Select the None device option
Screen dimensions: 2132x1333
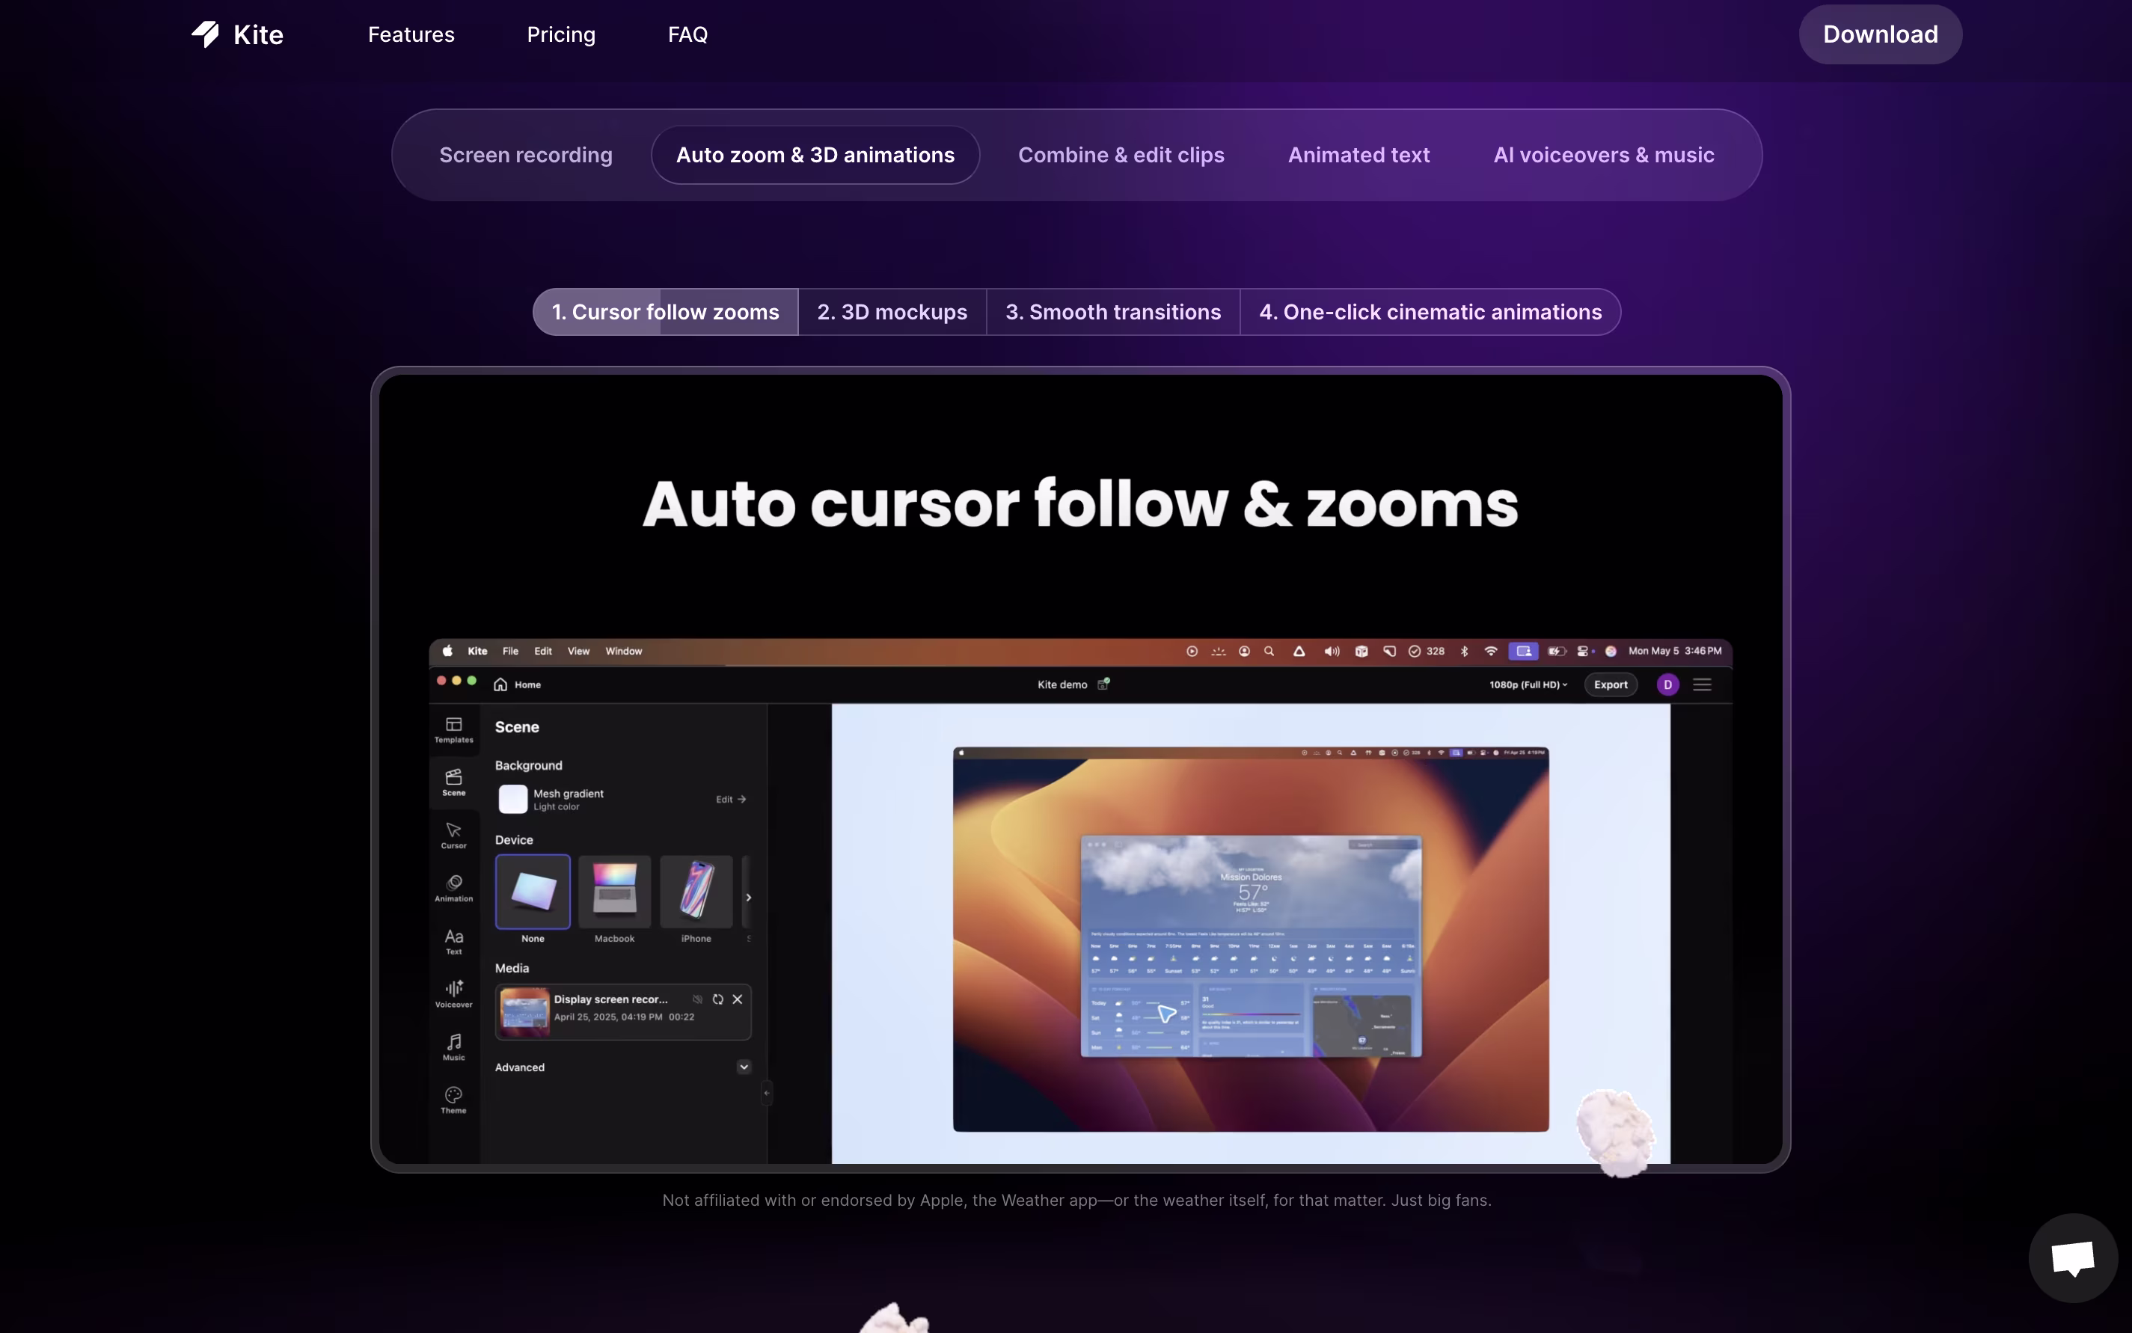click(533, 892)
